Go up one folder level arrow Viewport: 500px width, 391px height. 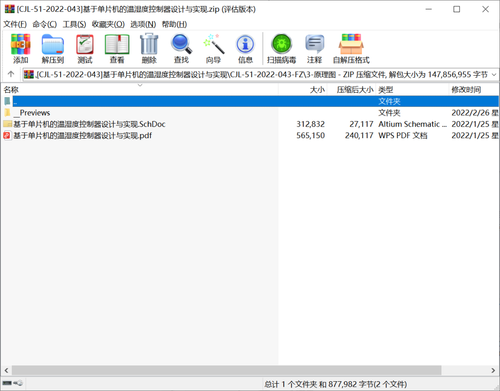[11, 74]
